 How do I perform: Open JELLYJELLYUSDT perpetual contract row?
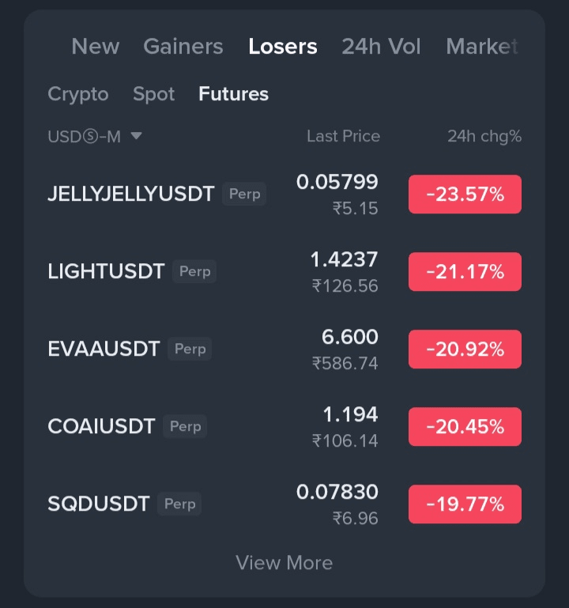click(x=284, y=194)
